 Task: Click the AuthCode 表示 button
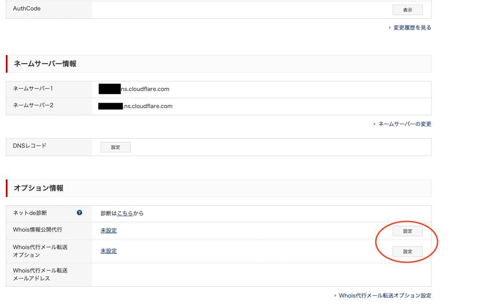click(x=407, y=10)
